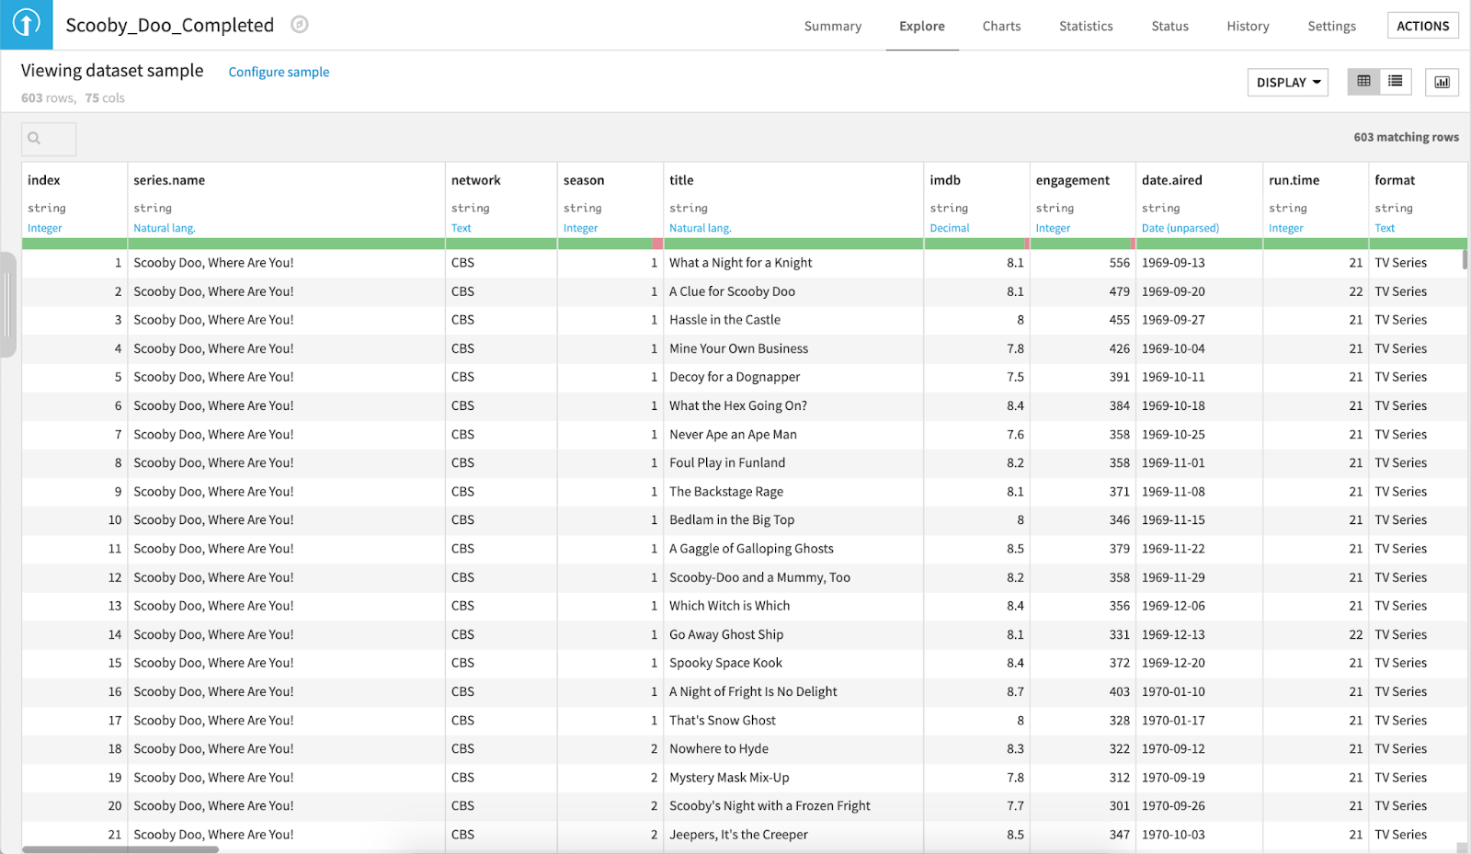Click the ACTIONS button
This screenshot has height=854, width=1471.
click(x=1422, y=26)
